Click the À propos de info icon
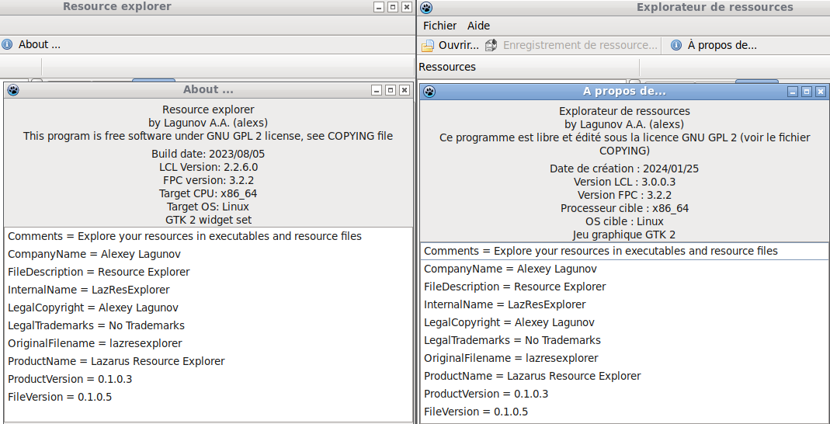The image size is (830, 424). coord(676,46)
